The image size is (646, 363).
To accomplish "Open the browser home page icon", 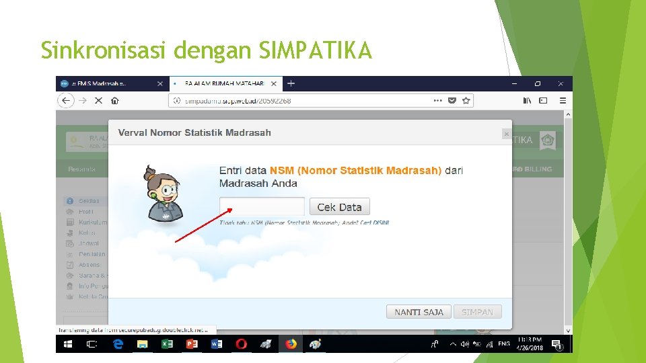I will (x=115, y=100).
